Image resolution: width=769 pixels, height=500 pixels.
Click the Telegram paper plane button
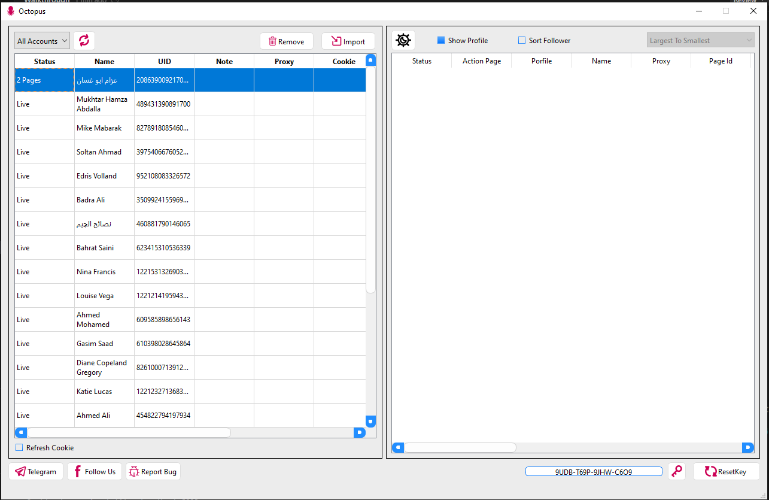click(36, 471)
